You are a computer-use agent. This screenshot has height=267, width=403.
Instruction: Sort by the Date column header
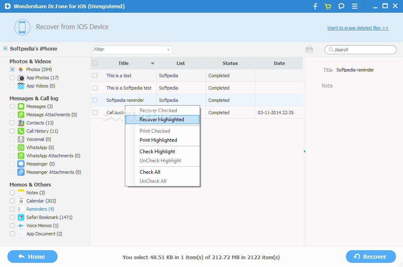point(279,63)
